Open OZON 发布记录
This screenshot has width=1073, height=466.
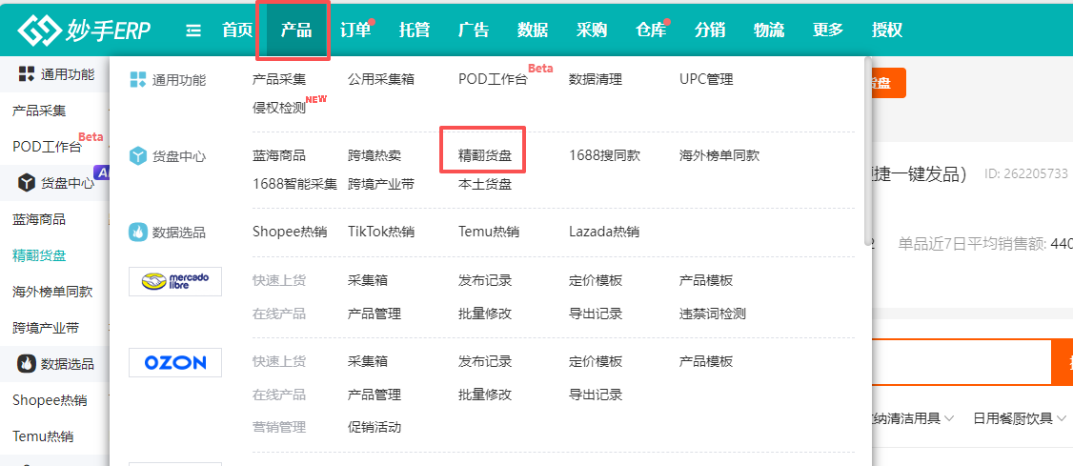[485, 361]
